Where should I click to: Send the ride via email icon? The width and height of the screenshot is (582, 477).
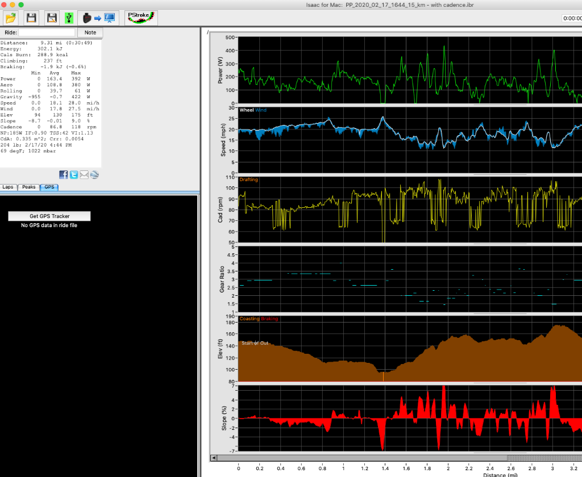point(84,174)
